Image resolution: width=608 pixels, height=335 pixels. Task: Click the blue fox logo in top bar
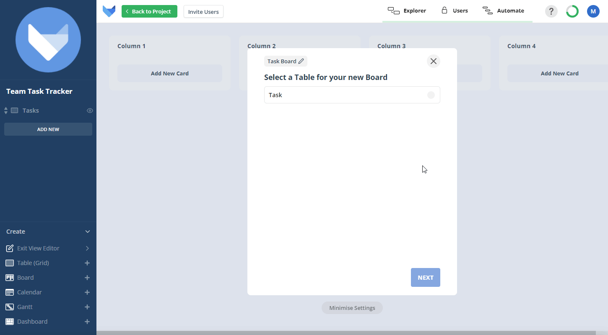(109, 11)
